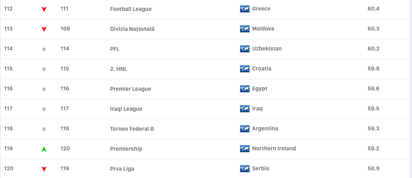Click the equals sign in the 2. HNL row
The width and height of the screenshot is (412, 178).
pyautogui.click(x=44, y=69)
